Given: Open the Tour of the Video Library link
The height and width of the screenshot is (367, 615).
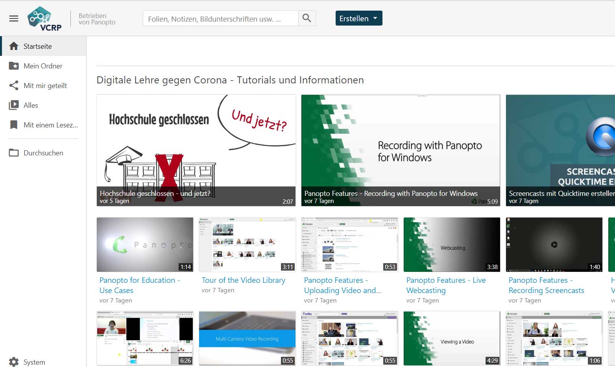Looking at the screenshot, I should click(x=243, y=280).
